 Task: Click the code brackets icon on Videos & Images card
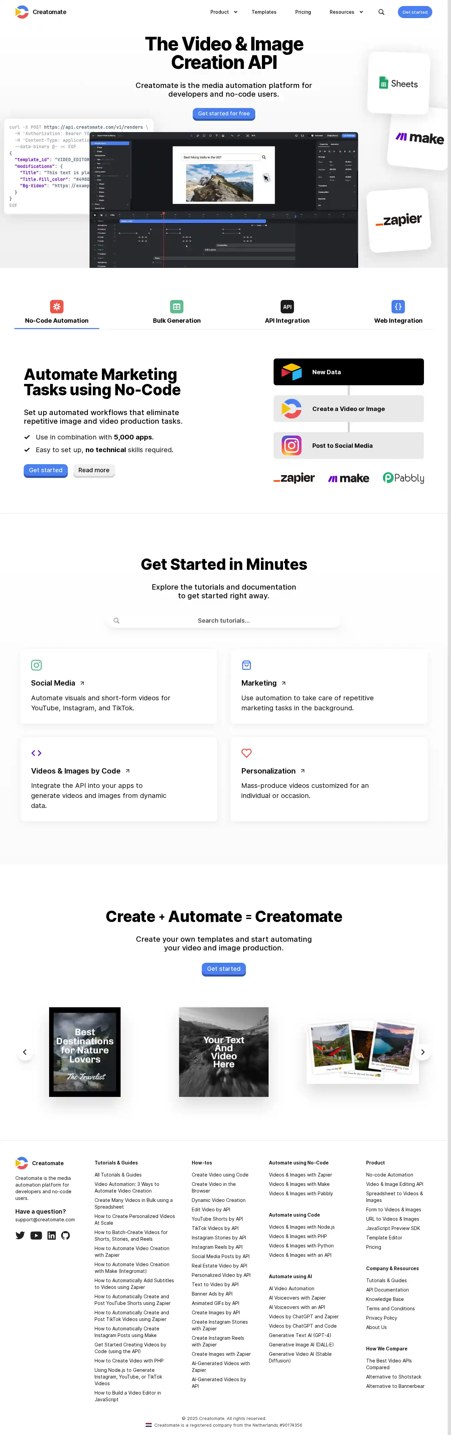click(36, 752)
